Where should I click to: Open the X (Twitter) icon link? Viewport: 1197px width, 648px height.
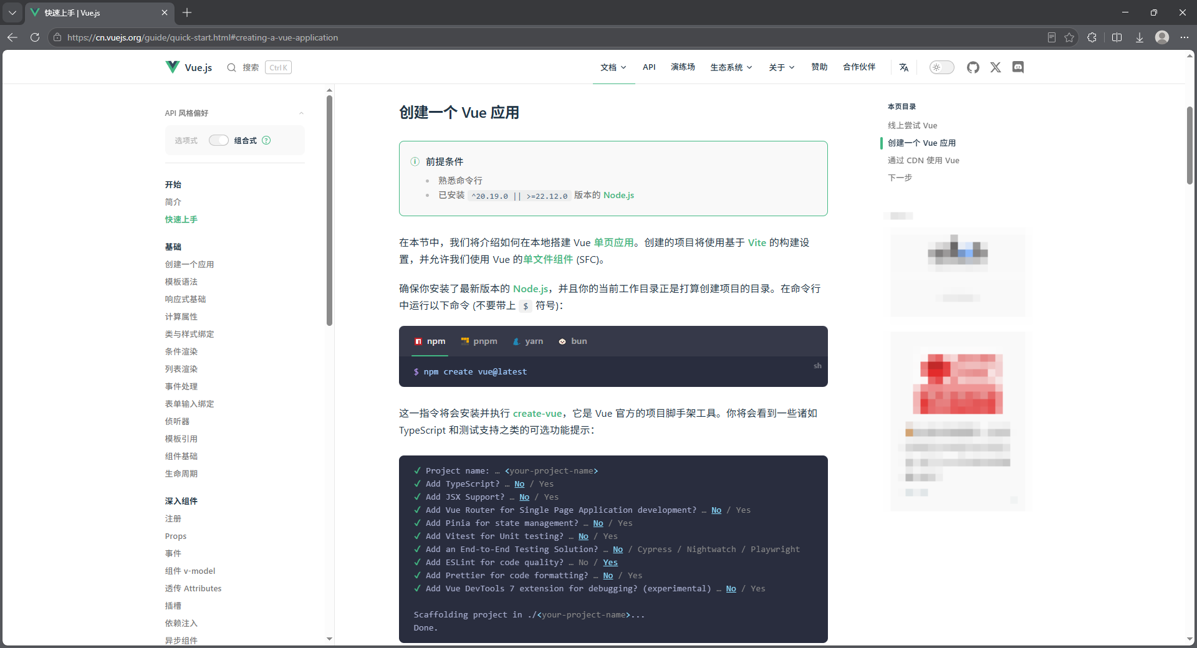pyautogui.click(x=996, y=67)
